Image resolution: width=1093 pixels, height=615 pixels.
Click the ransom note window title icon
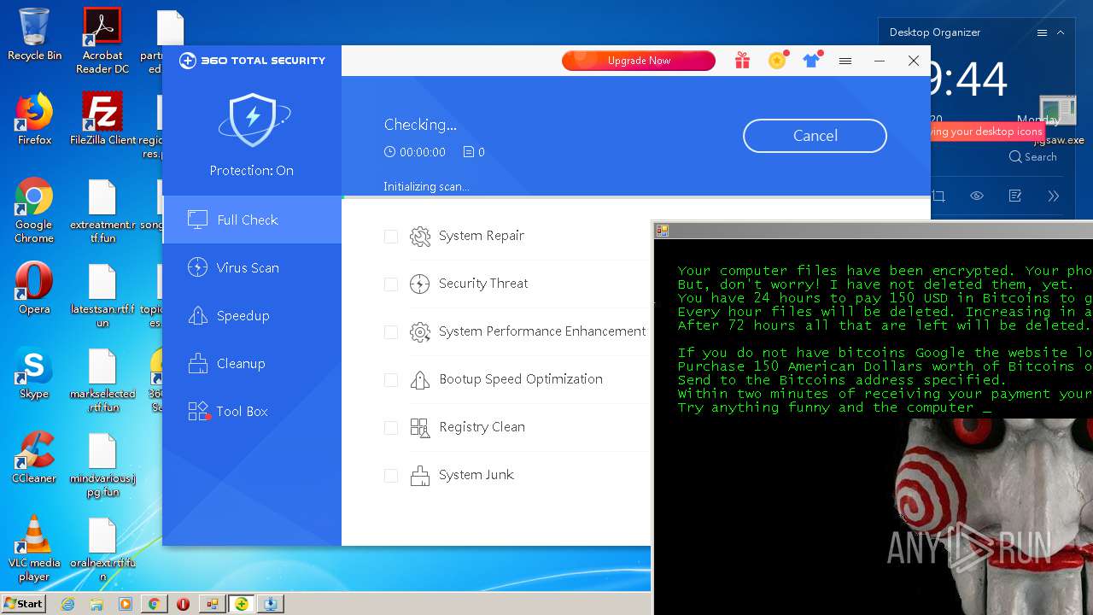coord(662,230)
